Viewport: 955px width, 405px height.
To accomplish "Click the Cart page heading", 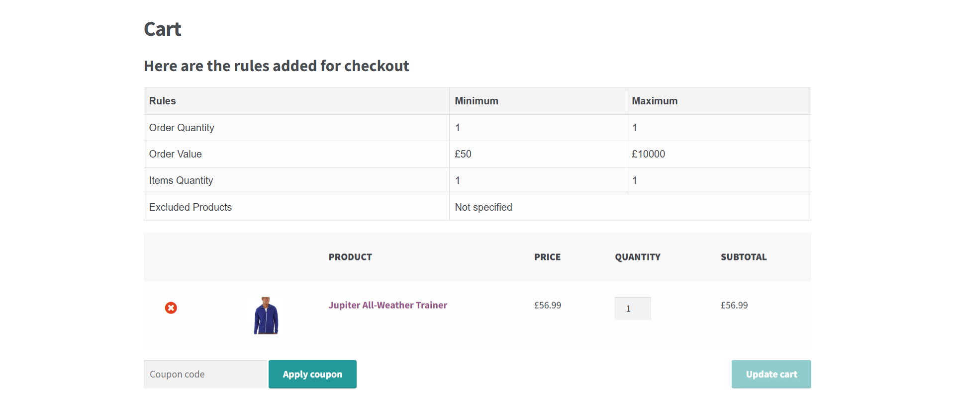I will pos(163,29).
